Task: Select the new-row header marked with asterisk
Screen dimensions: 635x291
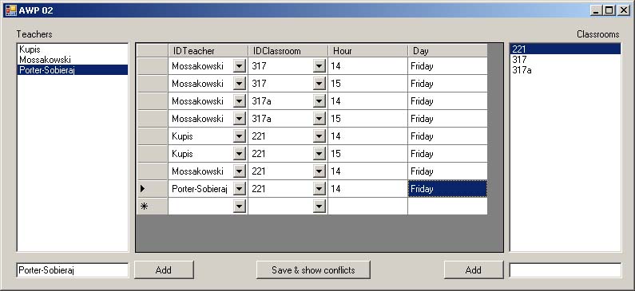Action: [x=152, y=206]
